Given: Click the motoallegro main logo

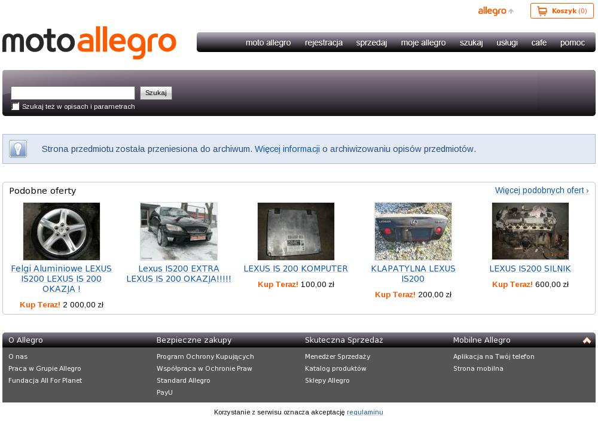Looking at the screenshot, I should (89, 42).
